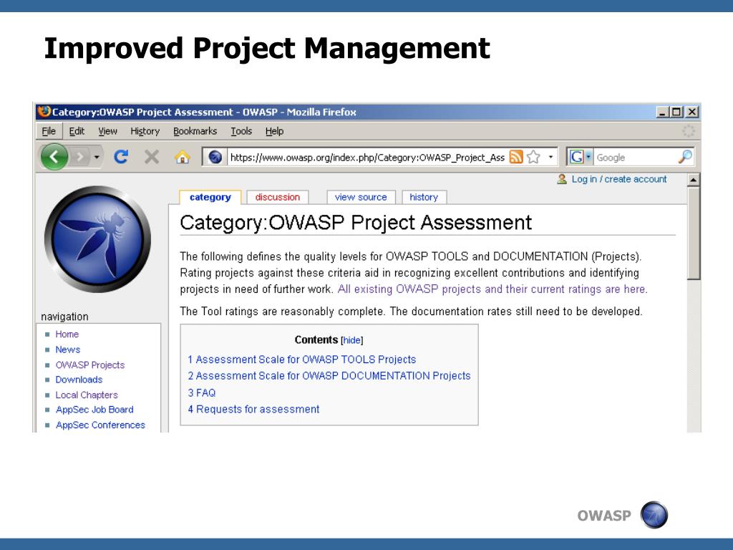The image size is (733, 550).
Task: Jump to the FAQ section
Action: 202,393
